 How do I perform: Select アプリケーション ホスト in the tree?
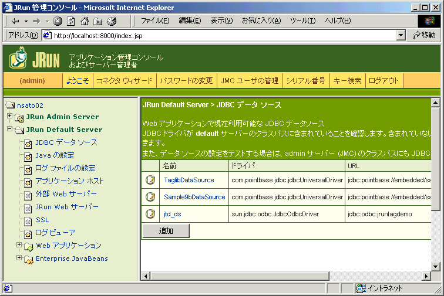click(70, 181)
